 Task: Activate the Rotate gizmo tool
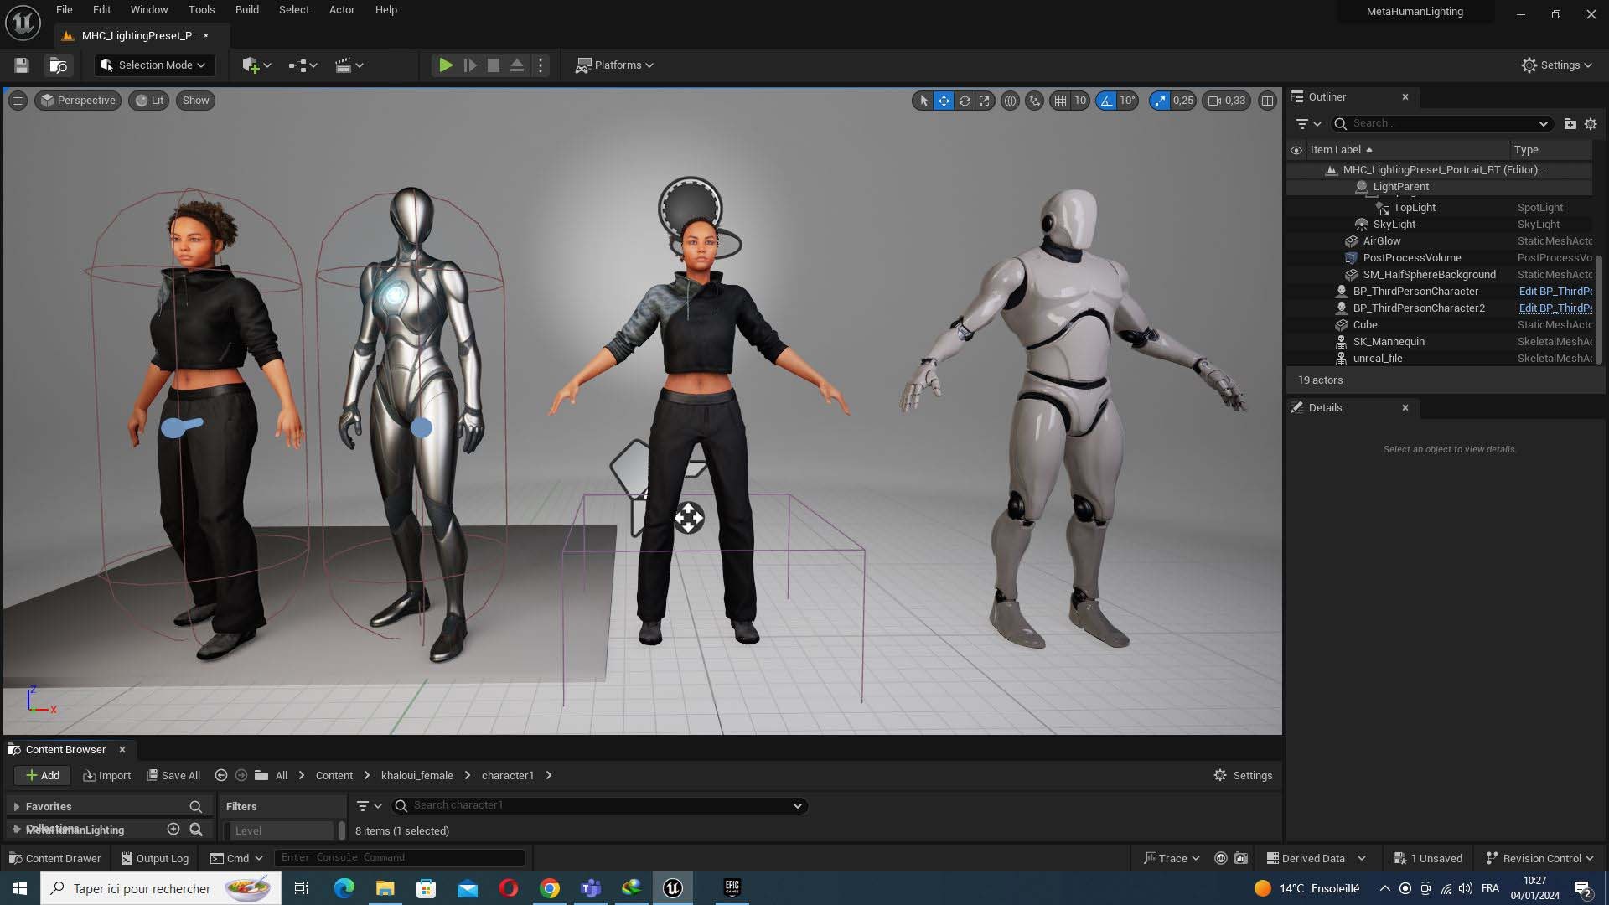965,101
